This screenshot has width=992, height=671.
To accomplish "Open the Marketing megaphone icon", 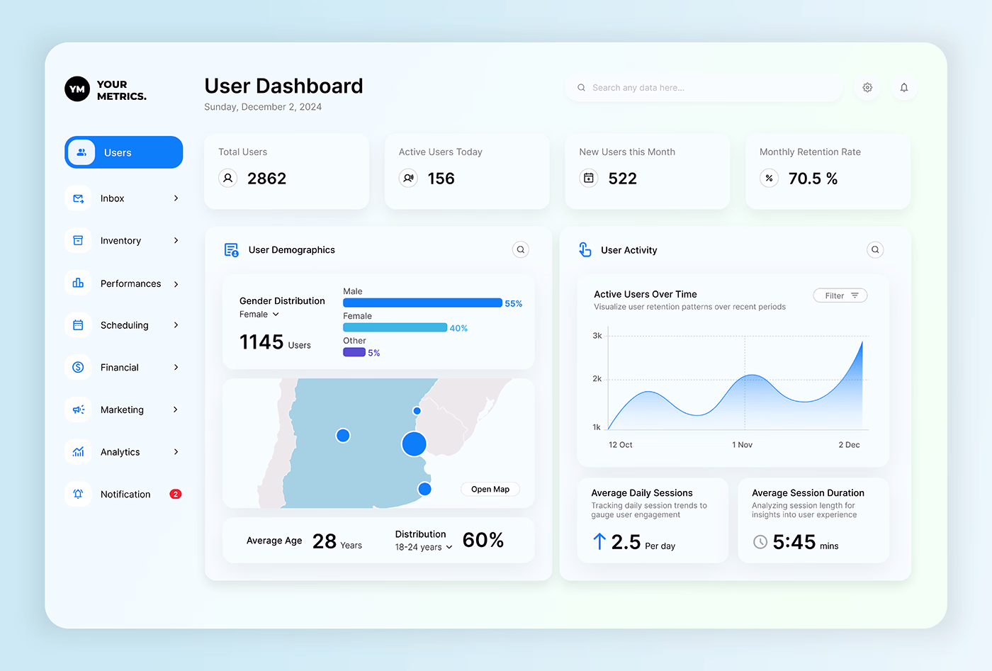I will [77, 410].
